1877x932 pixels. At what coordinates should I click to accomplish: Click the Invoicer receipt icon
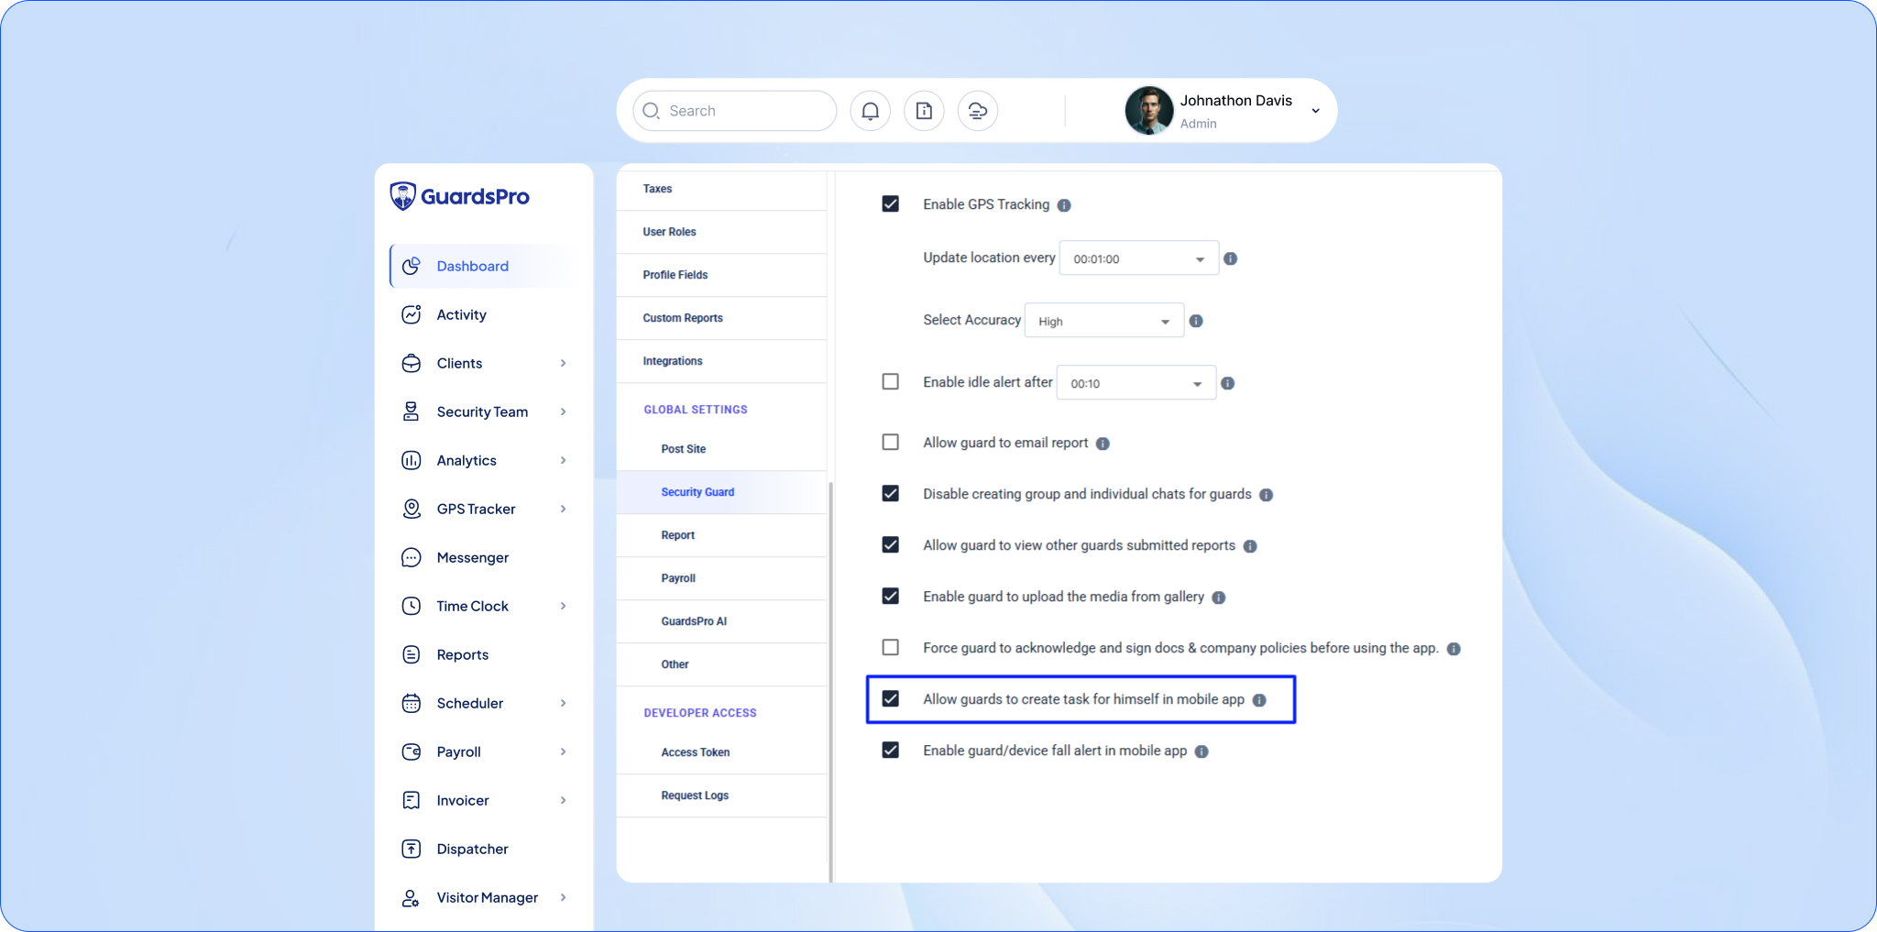[412, 800]
